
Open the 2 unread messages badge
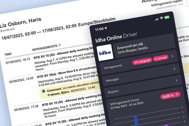point(162,60)
